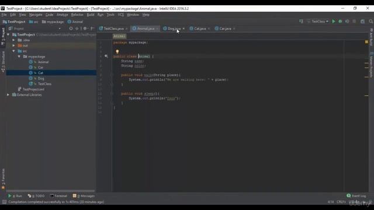The image size is (374, 210).
Task: Close the TestClass.java tab
Action: (126, 29)
